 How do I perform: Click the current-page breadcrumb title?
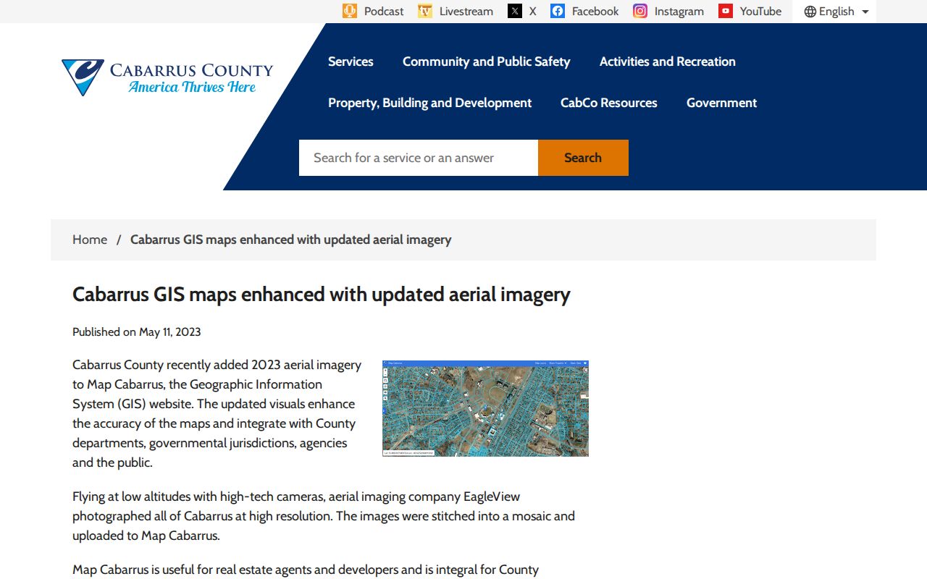click(290, 240)
